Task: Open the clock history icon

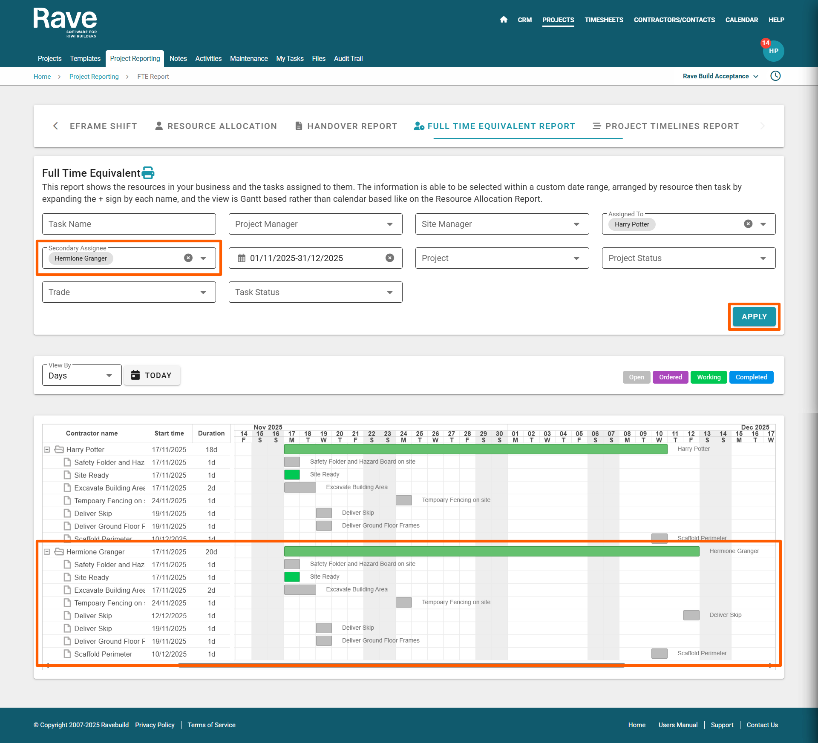Action: tap(775, 76)
